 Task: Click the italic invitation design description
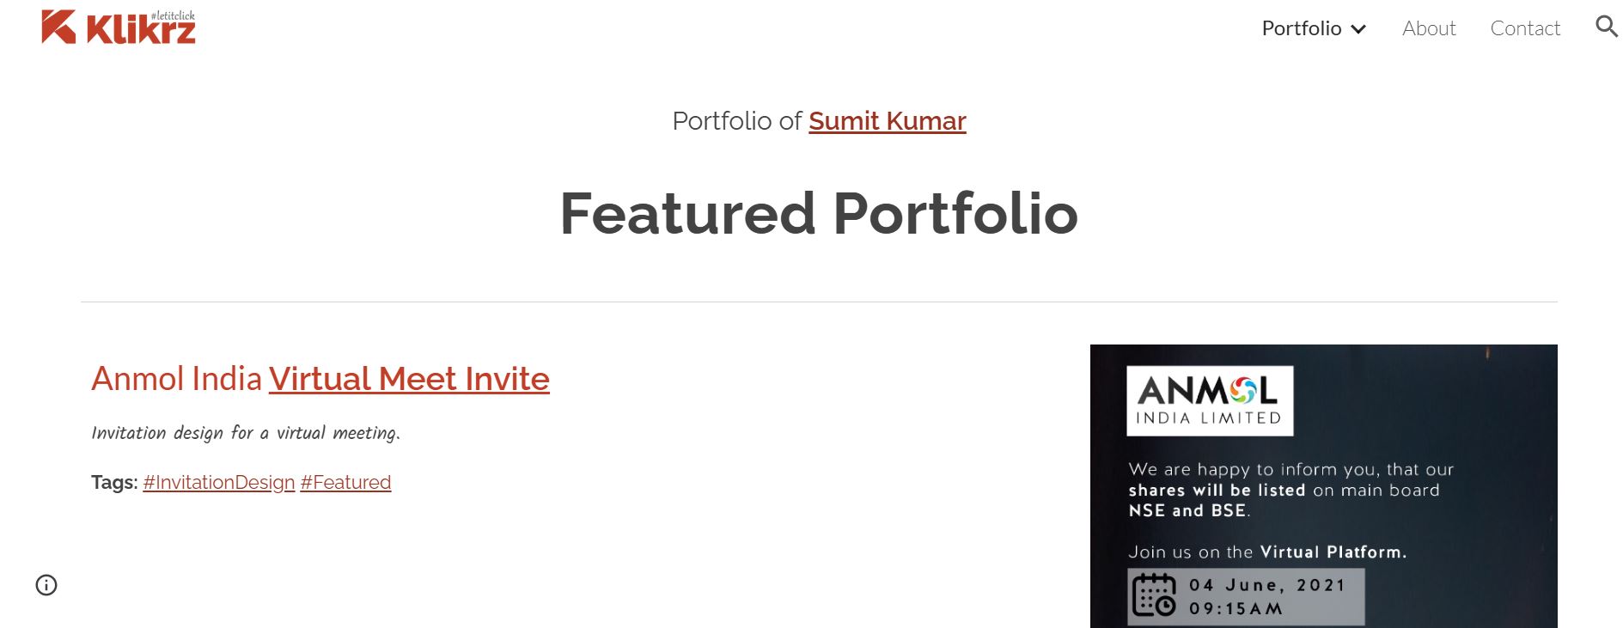point(246,433)
